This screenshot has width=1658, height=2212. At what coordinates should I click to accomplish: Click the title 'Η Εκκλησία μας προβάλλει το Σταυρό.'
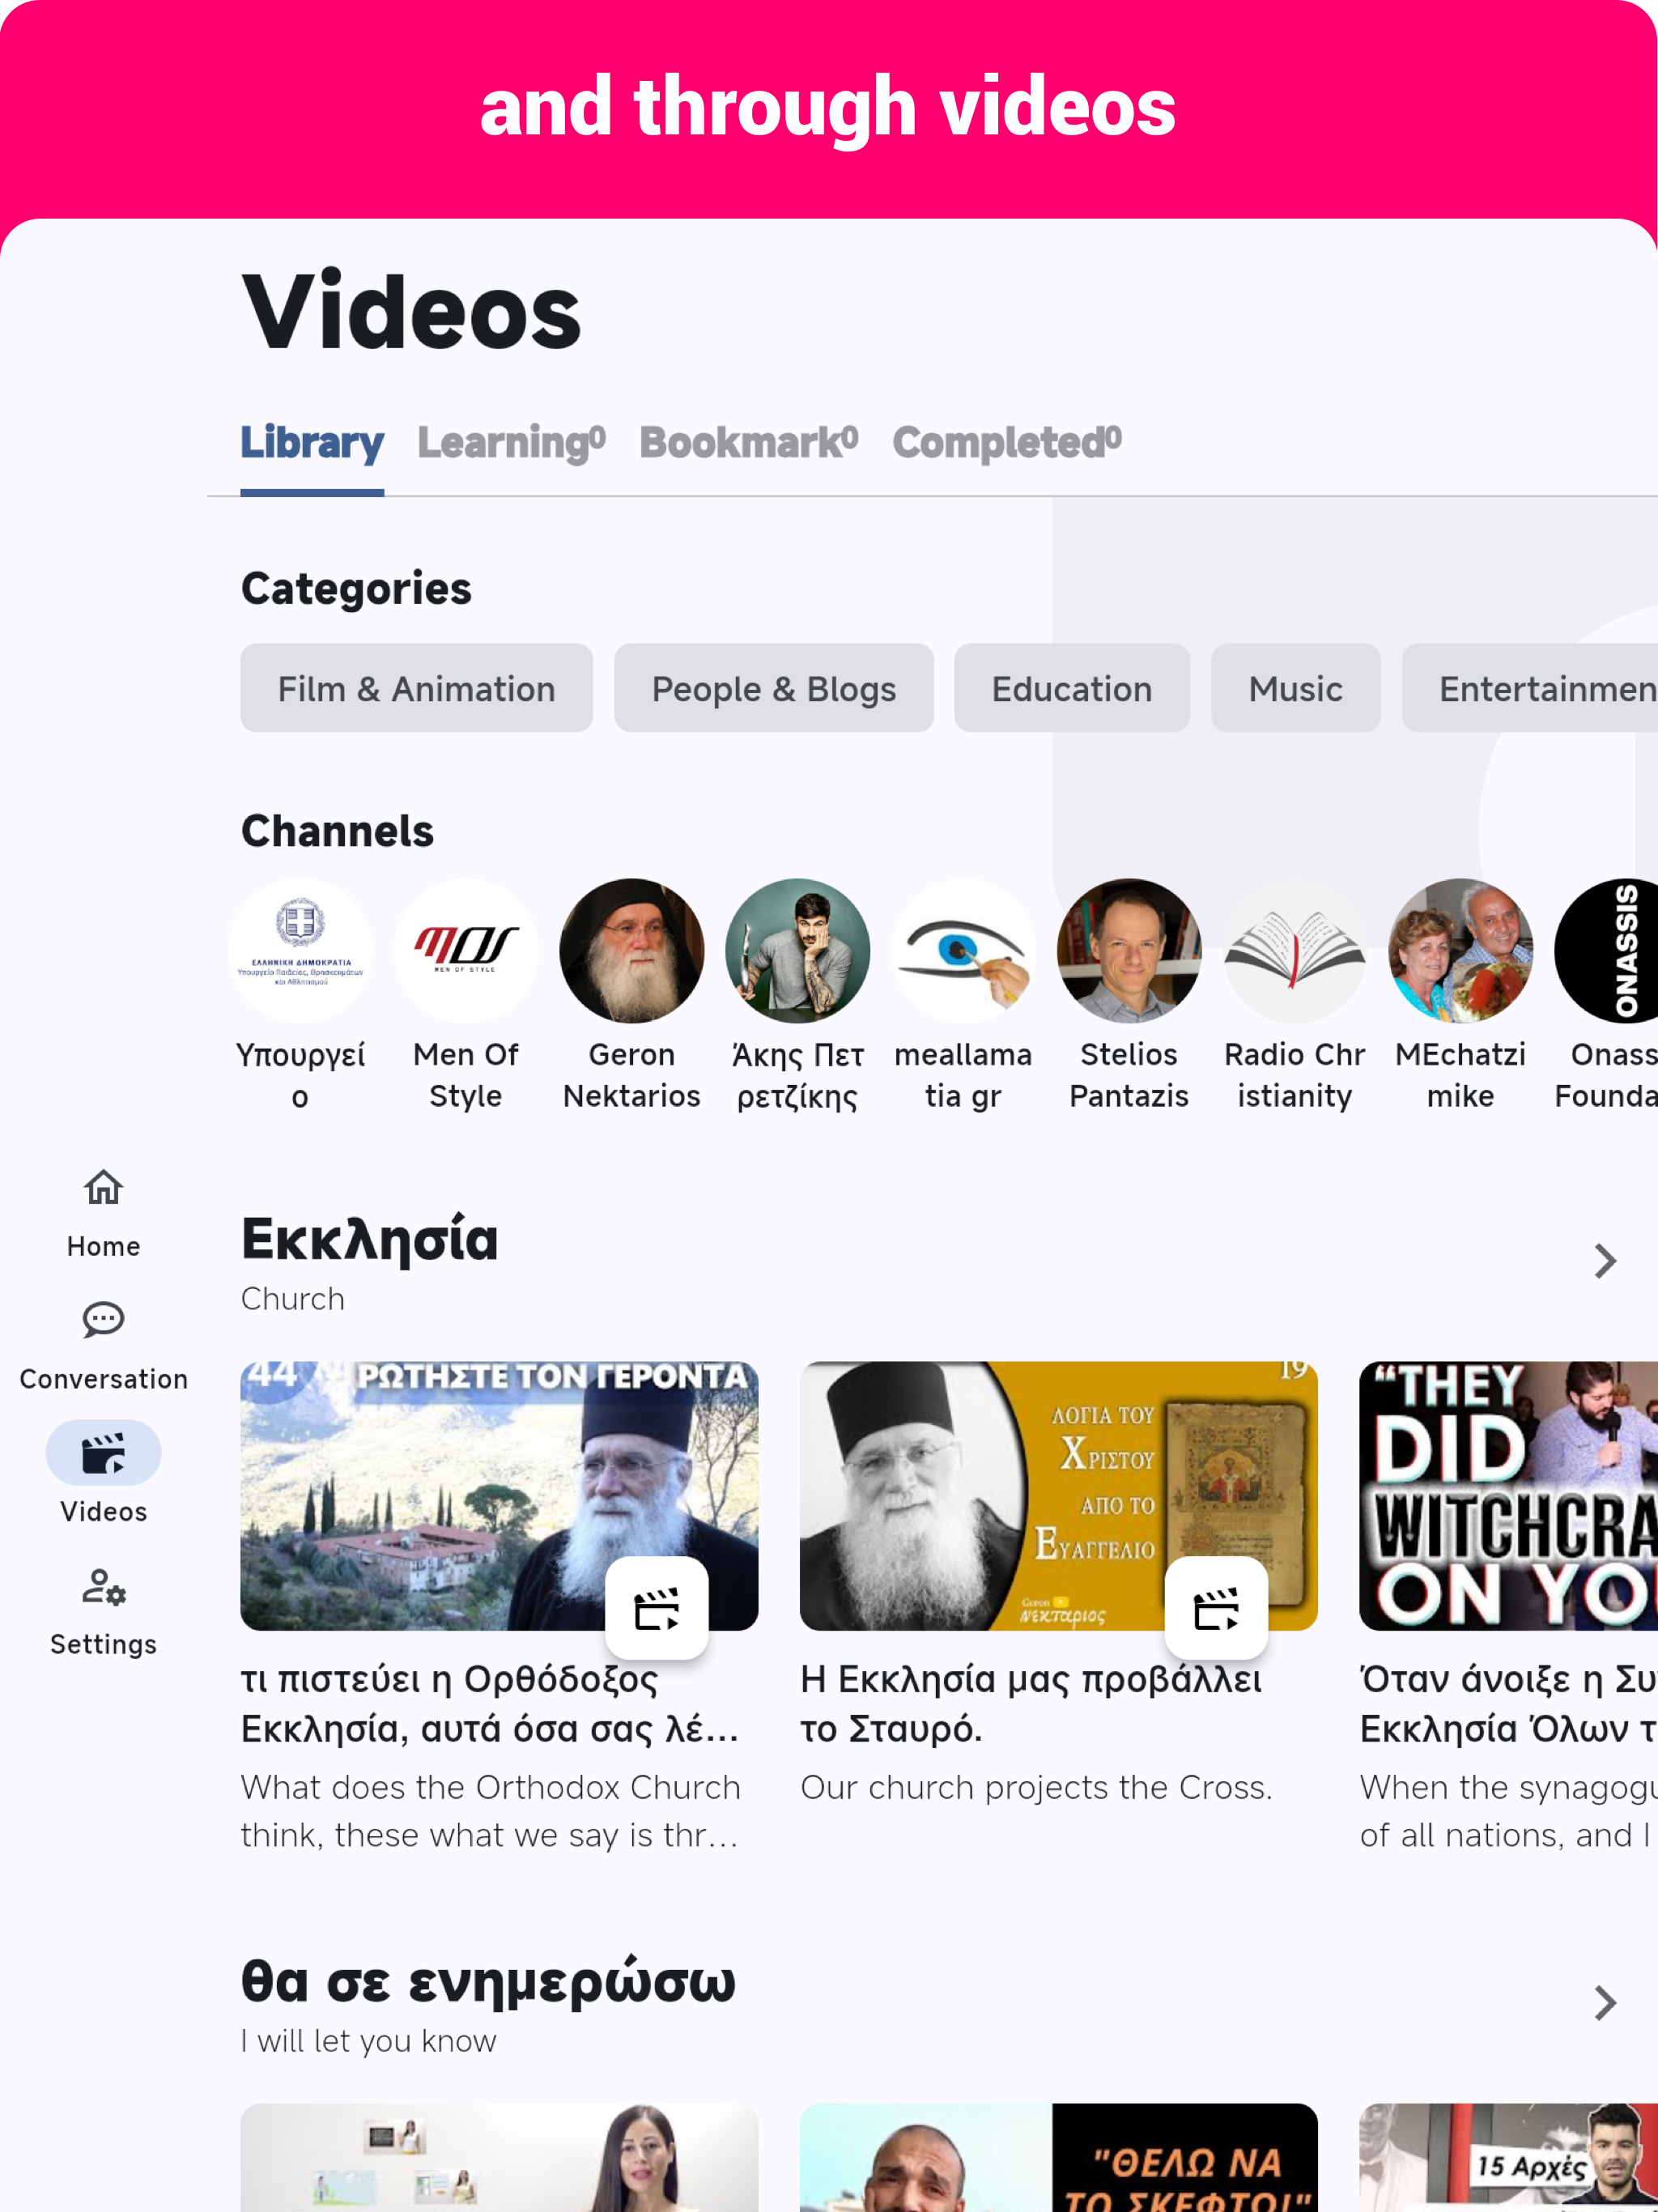coord(1031,1704)
